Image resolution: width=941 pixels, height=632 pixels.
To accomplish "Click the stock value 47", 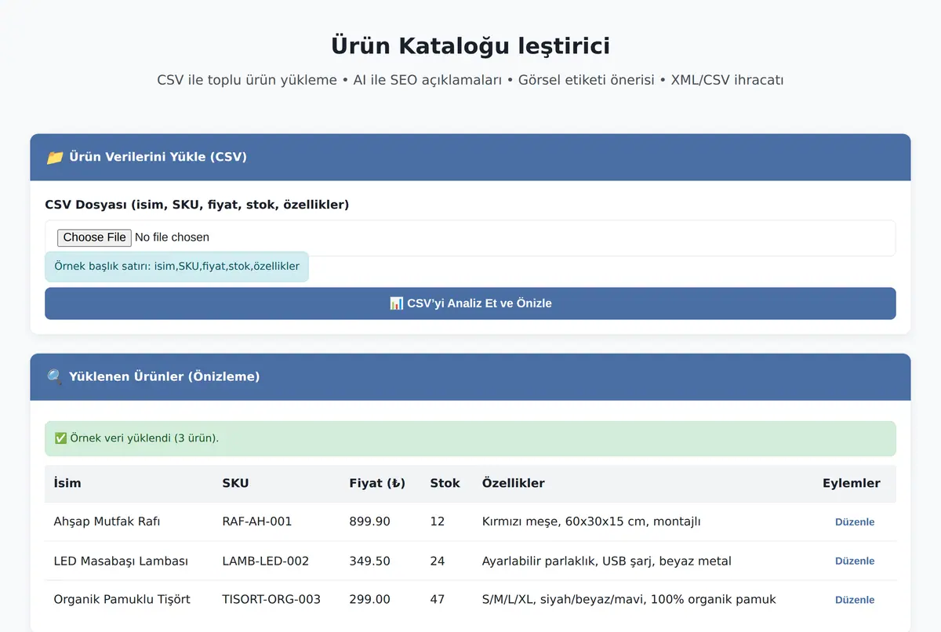I will (x=438, y=599).
